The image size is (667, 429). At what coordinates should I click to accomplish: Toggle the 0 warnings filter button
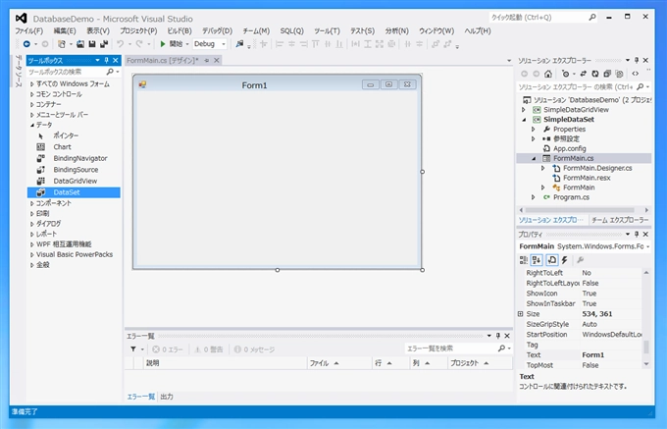pos(209,349)
